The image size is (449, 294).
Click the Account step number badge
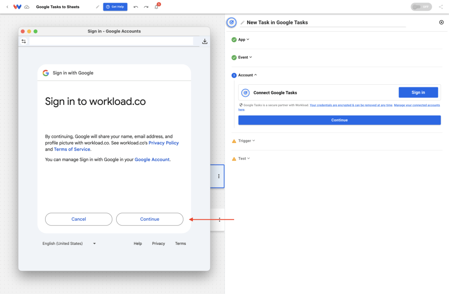[234, 75]
